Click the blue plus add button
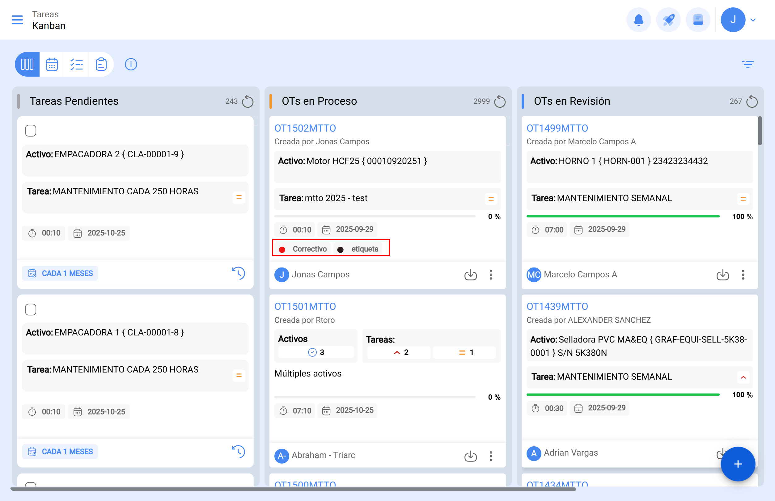The width and height of the screenshot is (775, 501). [x=738, y=464]
